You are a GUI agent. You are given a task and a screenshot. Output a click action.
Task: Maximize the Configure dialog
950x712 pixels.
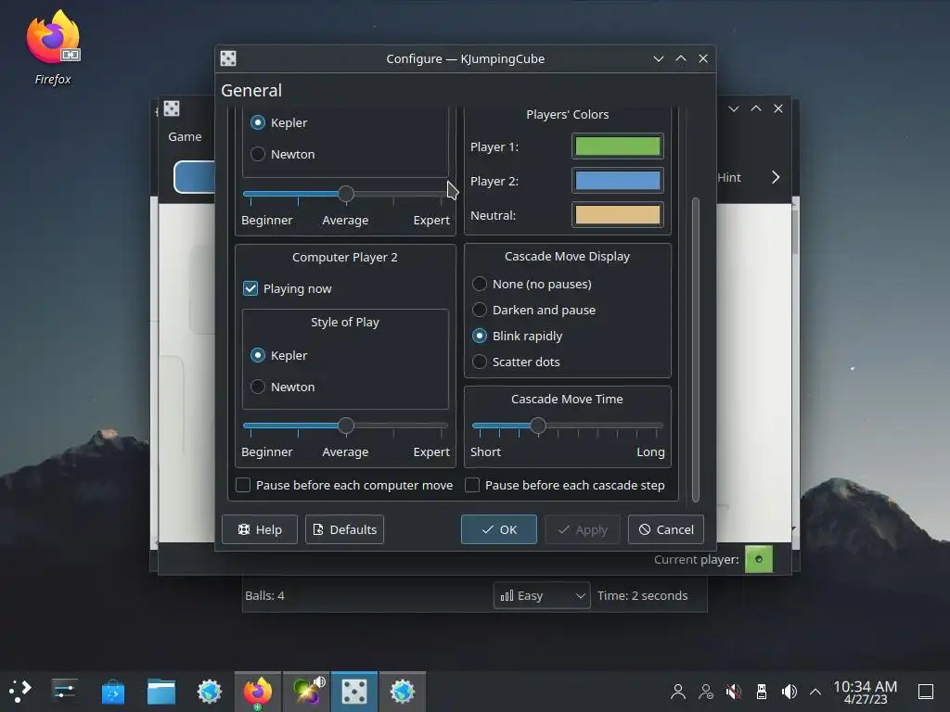pyautogui.click(x=681, y=58)
